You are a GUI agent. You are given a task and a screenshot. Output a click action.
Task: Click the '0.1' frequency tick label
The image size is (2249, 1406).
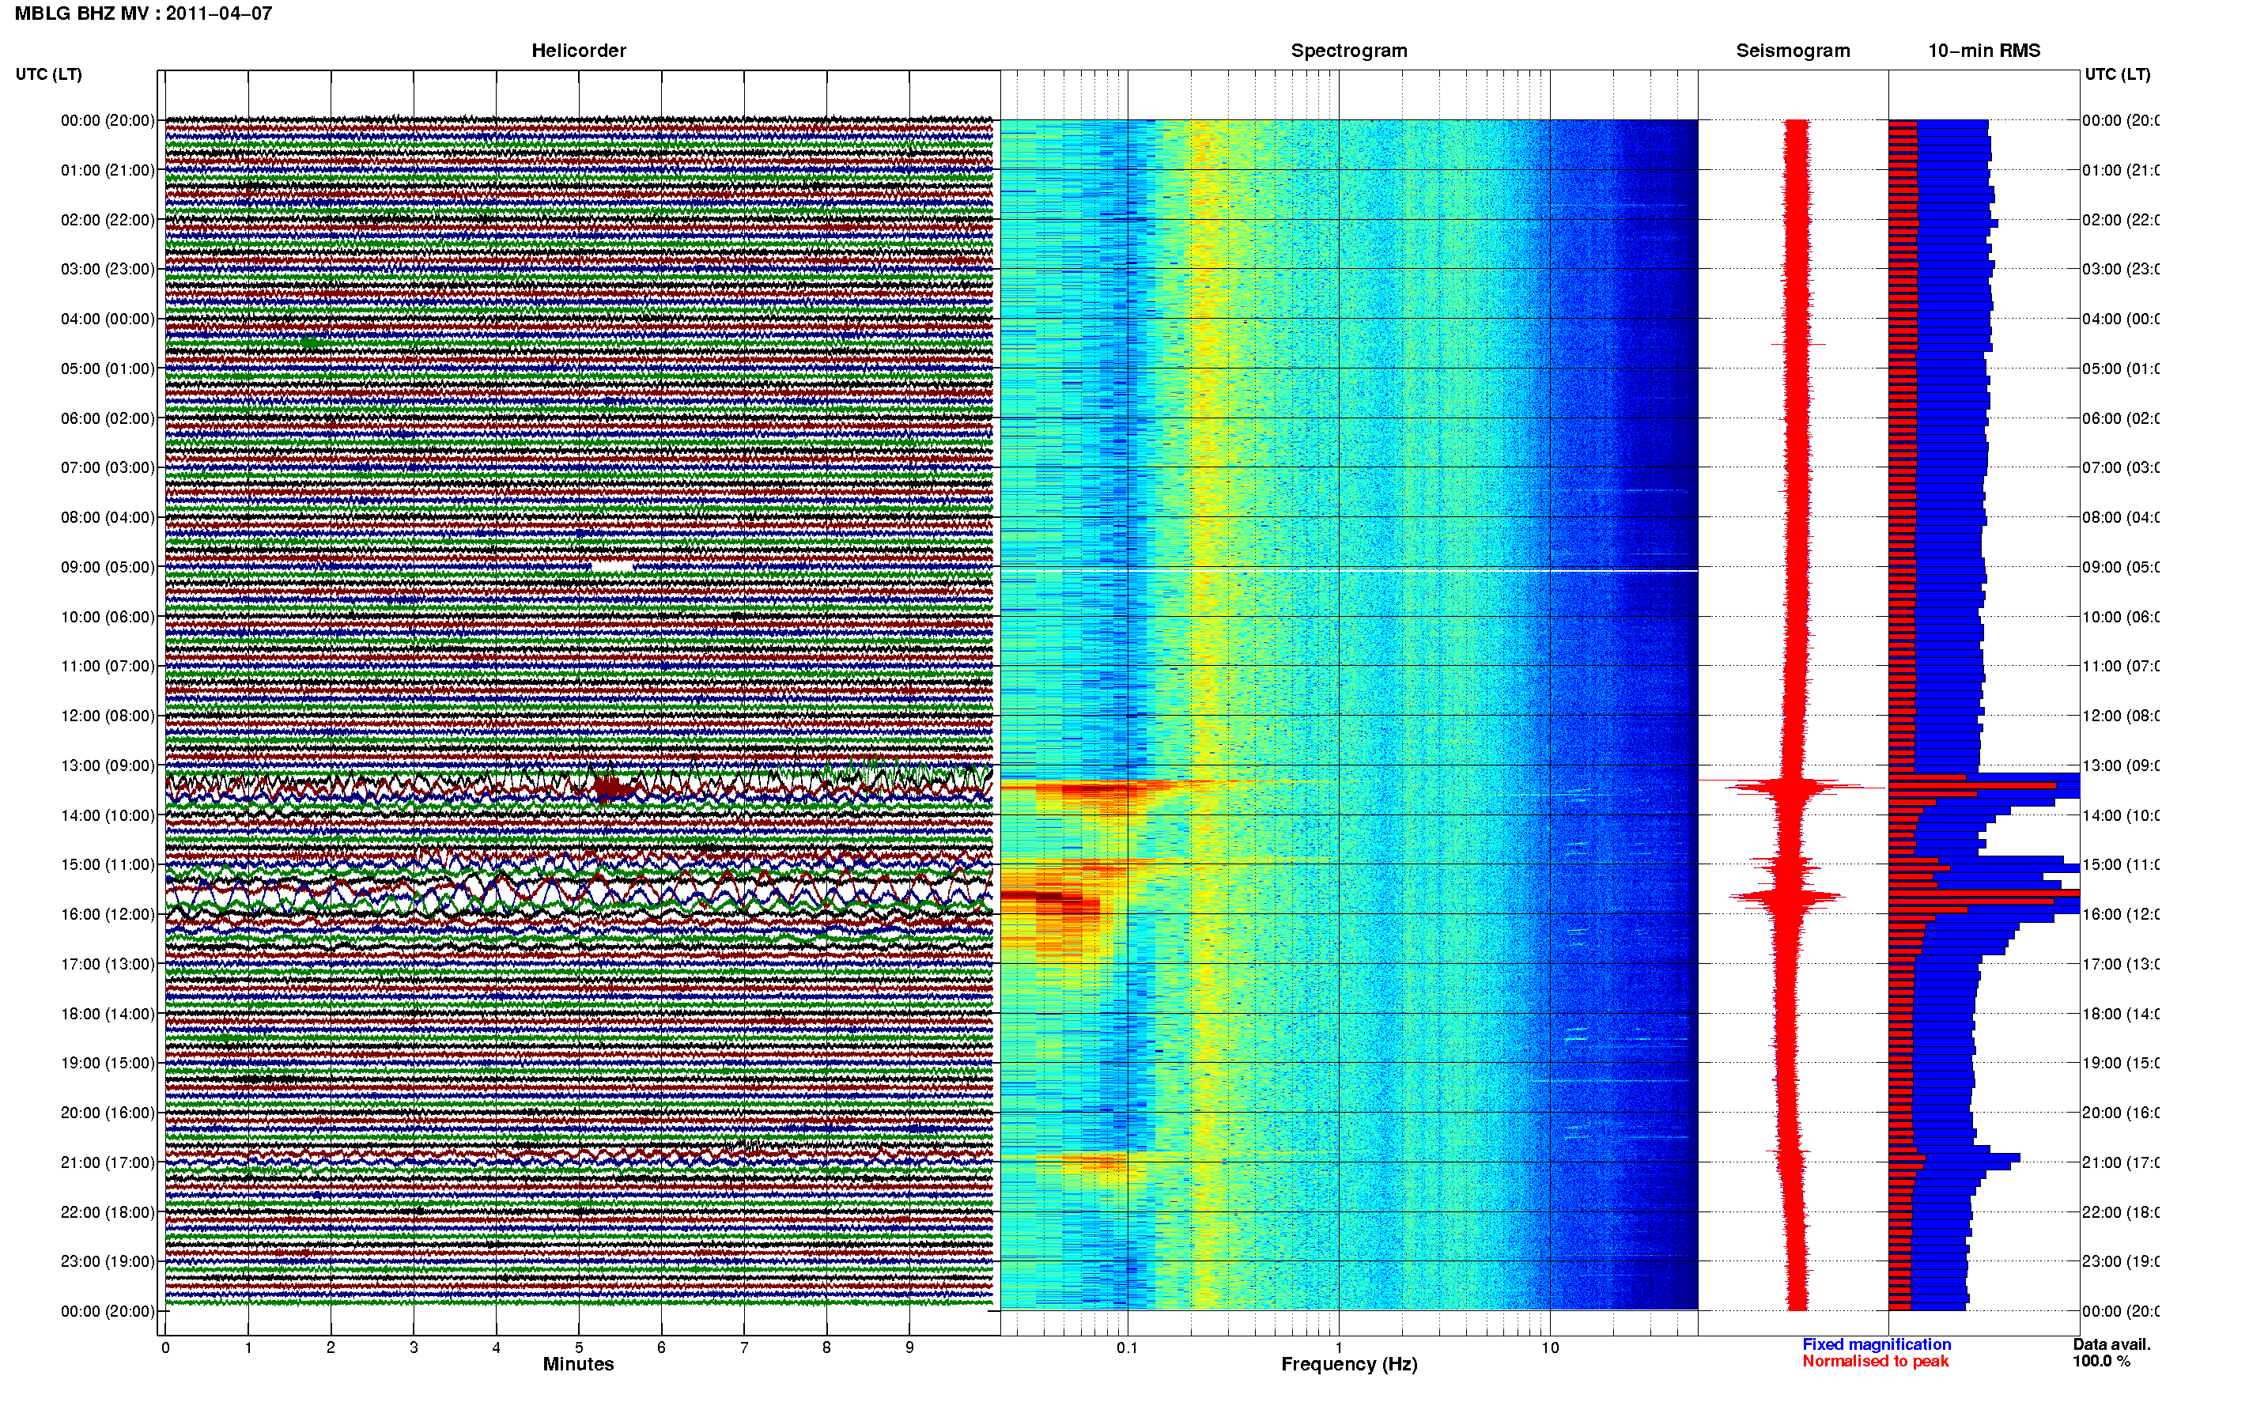point(1127,1347)
